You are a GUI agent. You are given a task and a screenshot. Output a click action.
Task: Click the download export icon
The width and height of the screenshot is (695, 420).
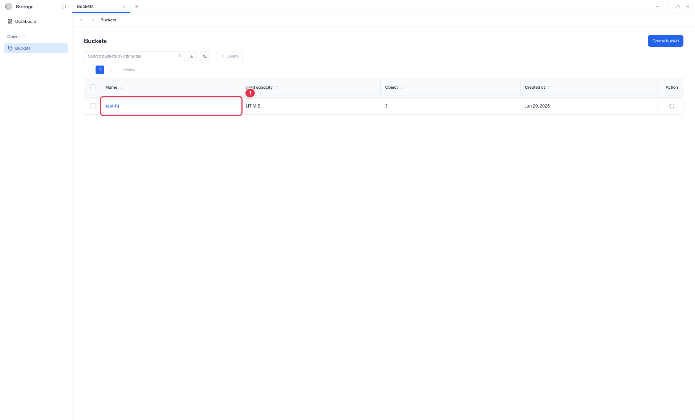coord(192,56)
